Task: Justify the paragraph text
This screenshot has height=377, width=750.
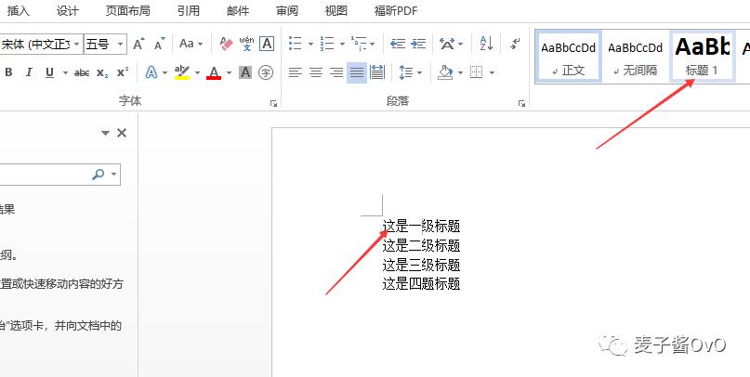Action: (x=357, y=72)
